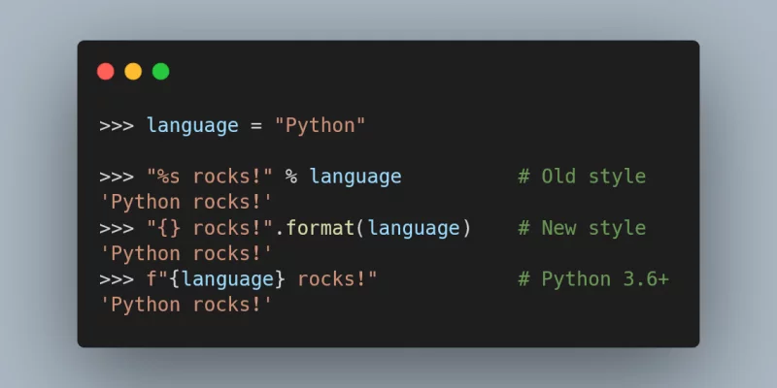
Task: Click the '# New style' comment
Action: tap(582, 228)
